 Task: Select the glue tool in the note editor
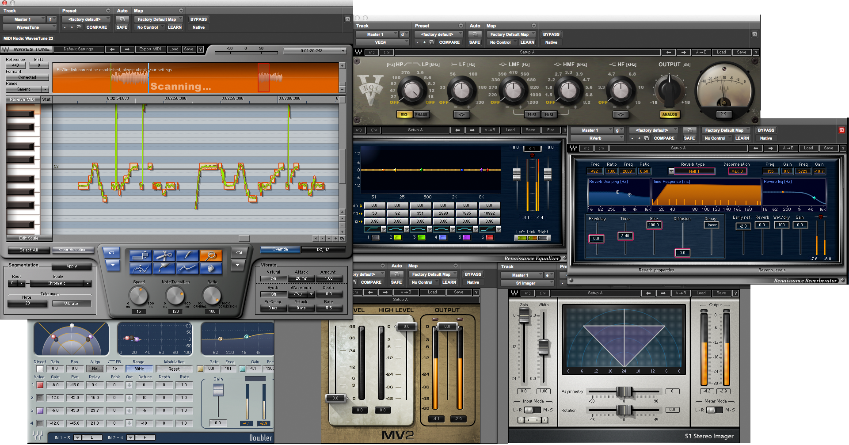[164, 269]
